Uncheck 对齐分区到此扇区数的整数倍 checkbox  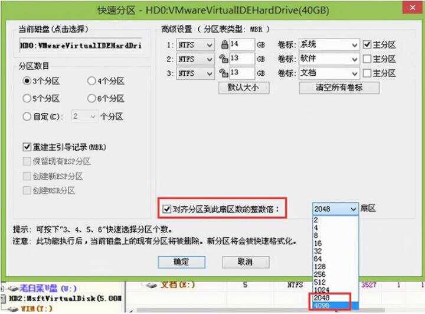[x=166, y=209]
